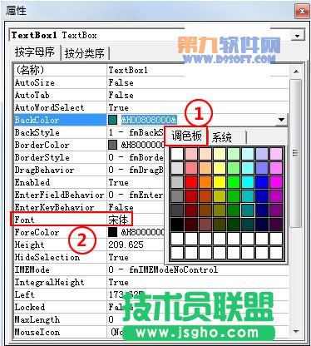This screenshot has height=346, width=311.
Task: Click the True value of IntegralHeight
Action: pos(118,282)
